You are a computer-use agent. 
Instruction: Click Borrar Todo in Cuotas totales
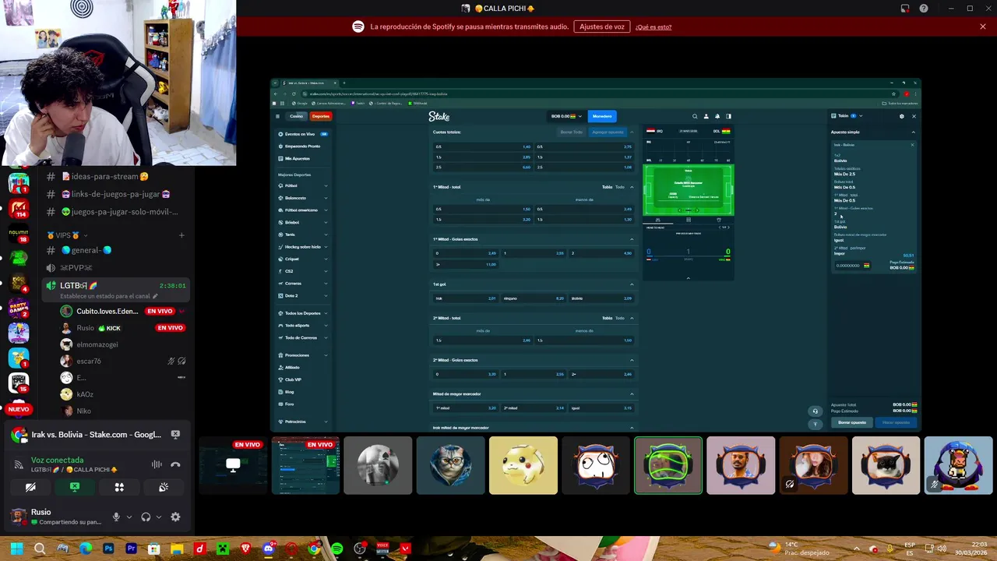(x=572, y=132)
